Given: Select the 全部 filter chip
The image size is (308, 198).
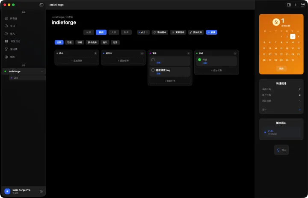Looking at the screenshot, I should 59,42.
